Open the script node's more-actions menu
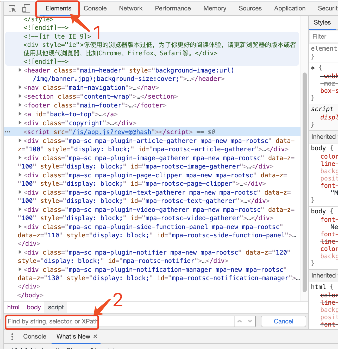The height and width of the screenshot is (349, 338). 7,132
